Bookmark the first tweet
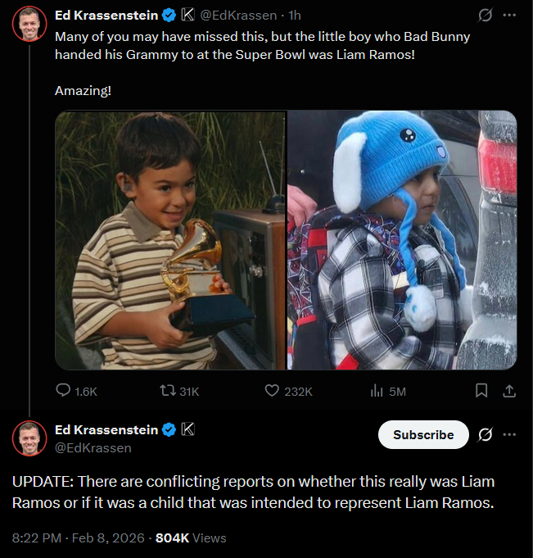The height and width of the screenshot is (558, 533). (x=482, y=391)
